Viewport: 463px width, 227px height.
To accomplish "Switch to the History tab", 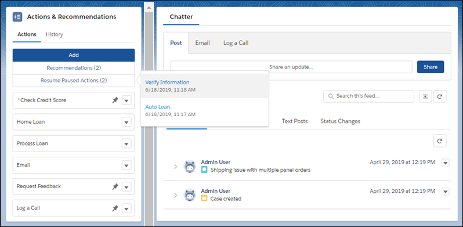I will (x=55, y=34).
